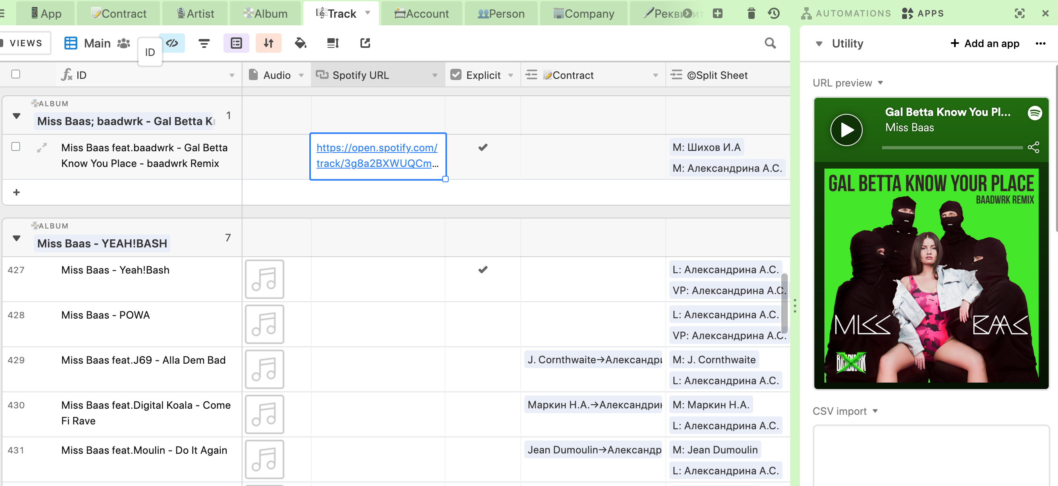This screenshot has width=1058, height=486.
Task: Collapse the Utility apps section
Action: pos(818,44)
